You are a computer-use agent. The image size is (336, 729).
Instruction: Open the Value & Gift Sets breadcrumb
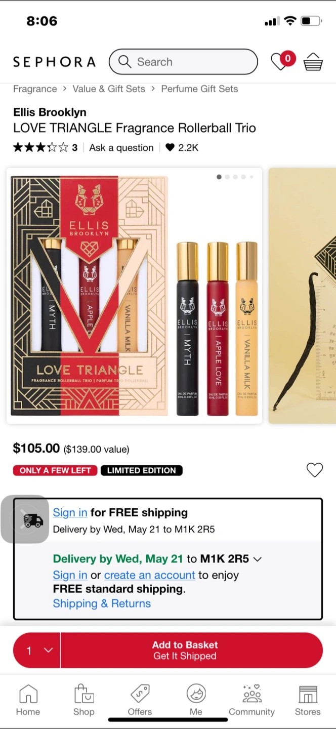tap(109, 89)
